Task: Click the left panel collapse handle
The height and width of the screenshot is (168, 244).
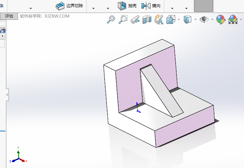Action: click(x=7, y=94)
